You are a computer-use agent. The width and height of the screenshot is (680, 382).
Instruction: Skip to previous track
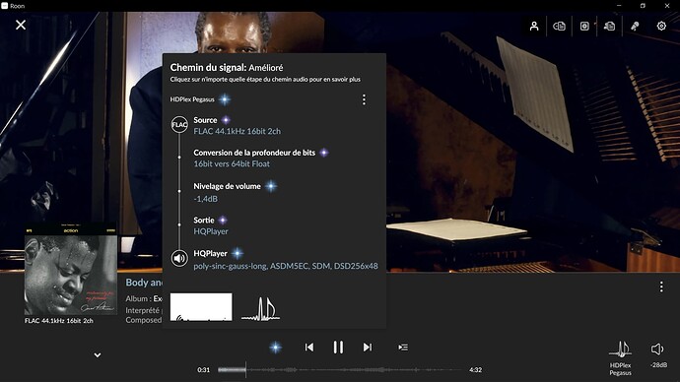309,348
